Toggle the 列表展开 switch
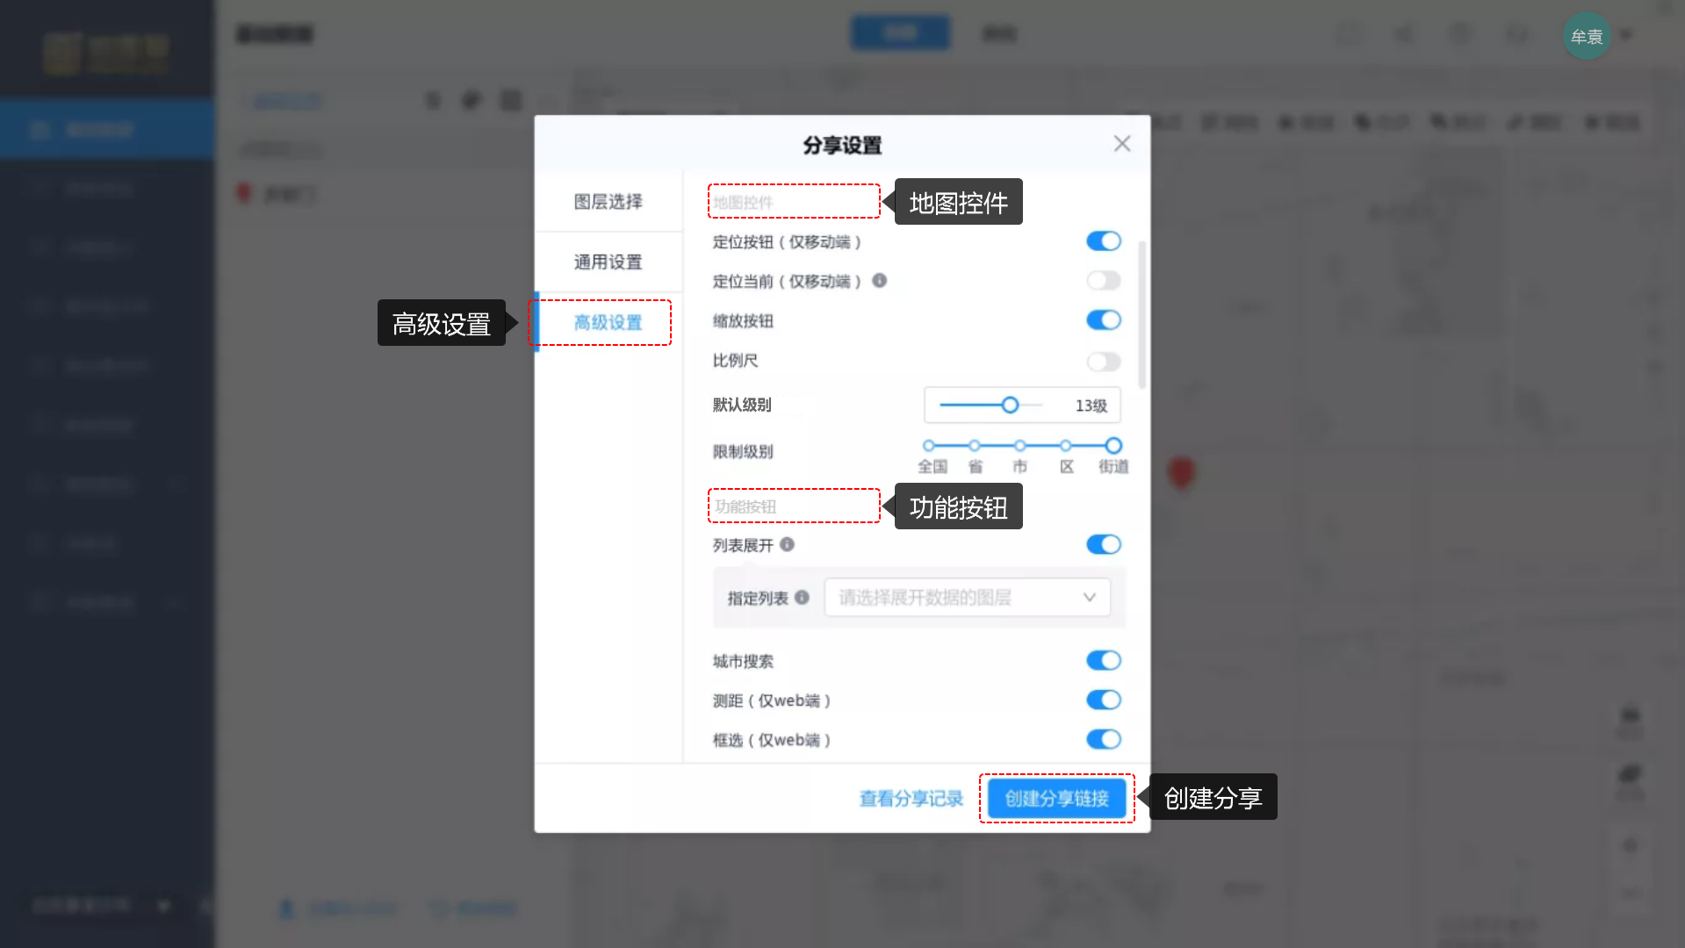This screenshot has width=1685, height=948. point(1103,544)
